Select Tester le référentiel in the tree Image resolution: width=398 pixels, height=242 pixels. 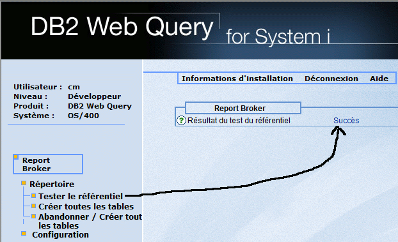(x=81, y=196)
